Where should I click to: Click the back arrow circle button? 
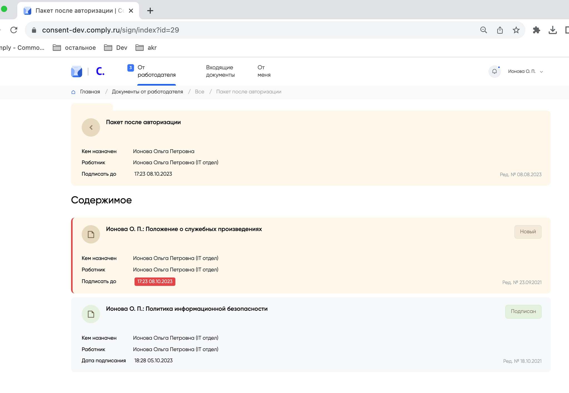91,127
